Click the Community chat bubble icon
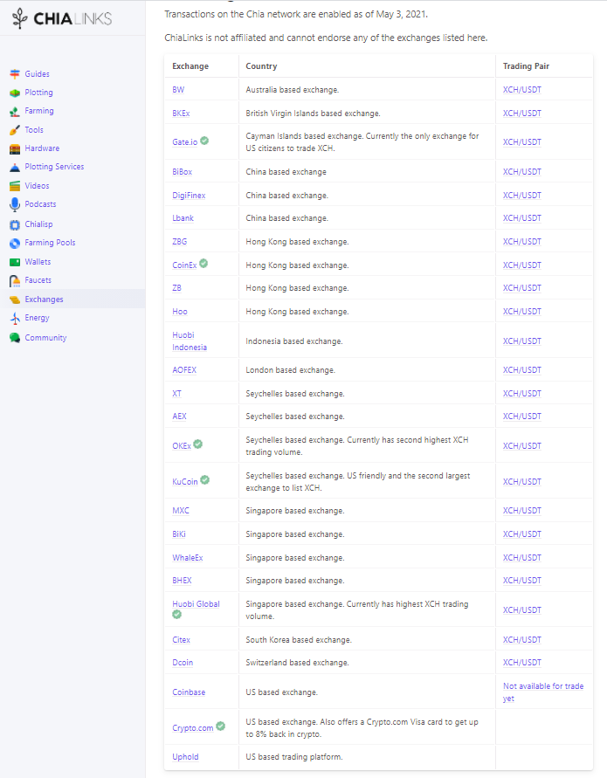Screen dimensions: 607x778 (15, 338)
